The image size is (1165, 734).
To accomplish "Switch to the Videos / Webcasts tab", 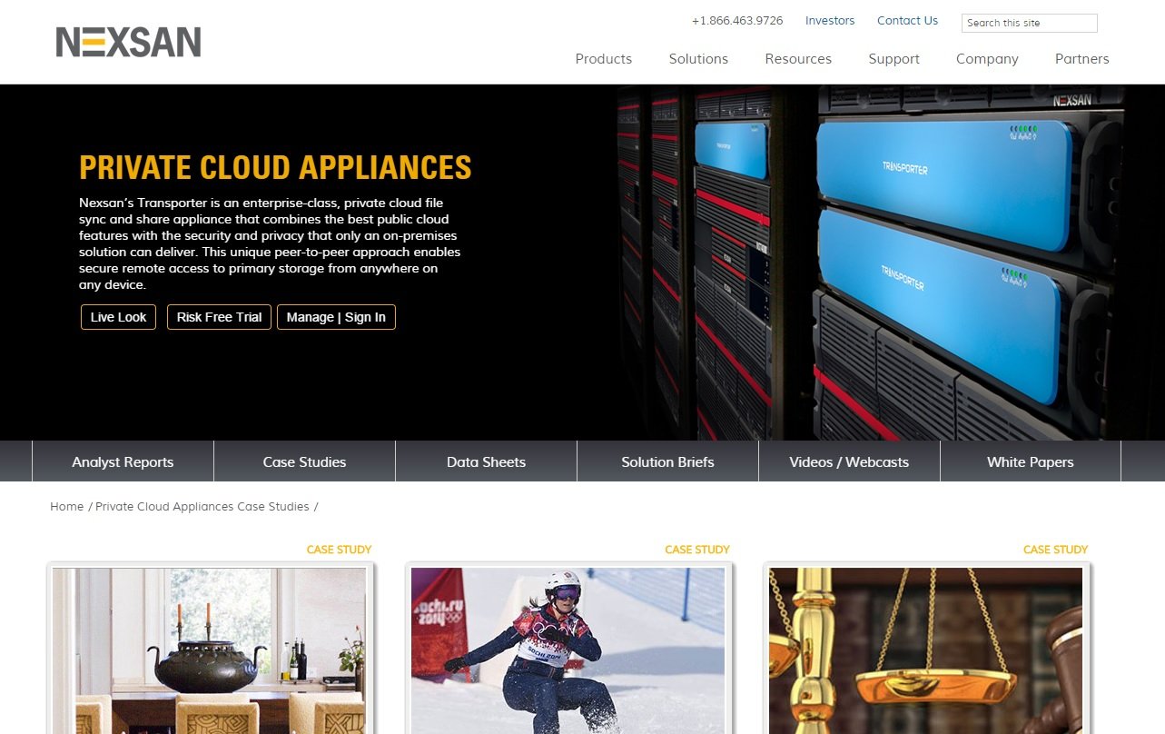I will pyautogui.click(x=849, y=461).
